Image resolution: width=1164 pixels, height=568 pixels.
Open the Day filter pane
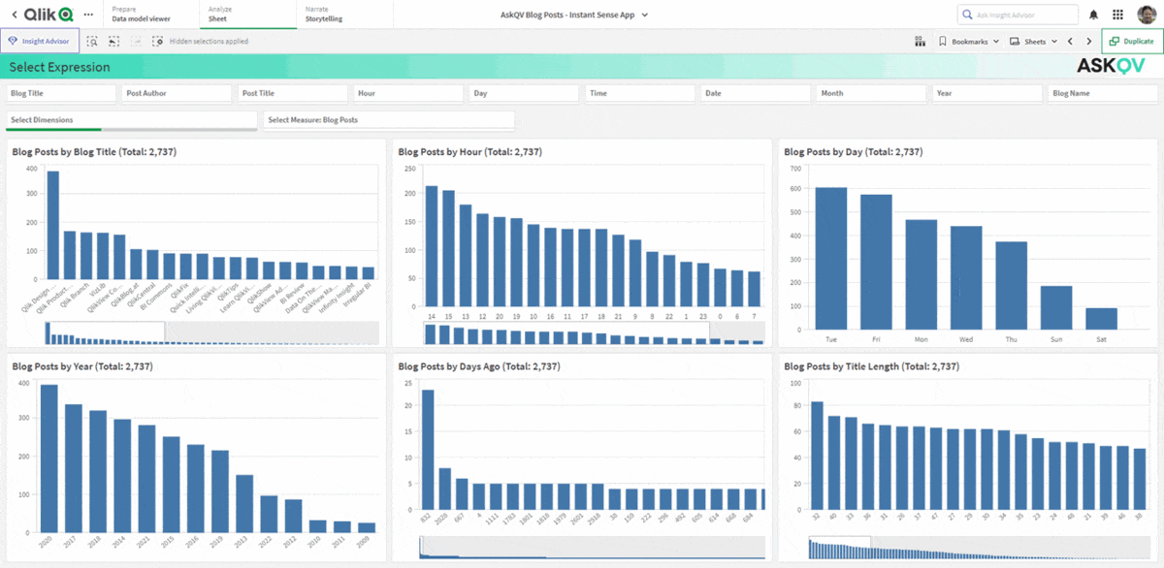524,93
